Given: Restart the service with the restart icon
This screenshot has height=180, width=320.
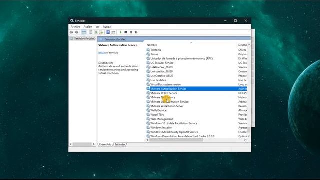Looking at the screenshot, I should (x=136, y=32).
